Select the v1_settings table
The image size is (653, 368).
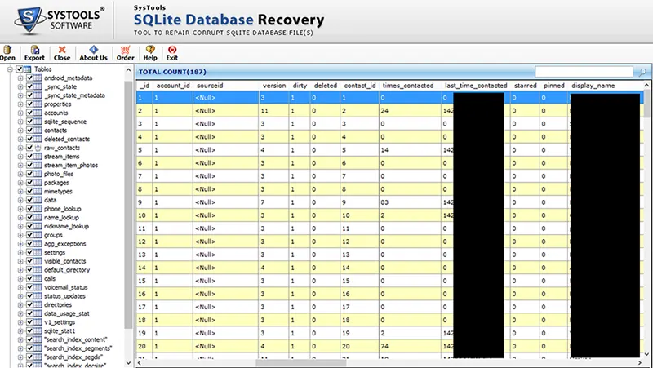tap(60, 322)
